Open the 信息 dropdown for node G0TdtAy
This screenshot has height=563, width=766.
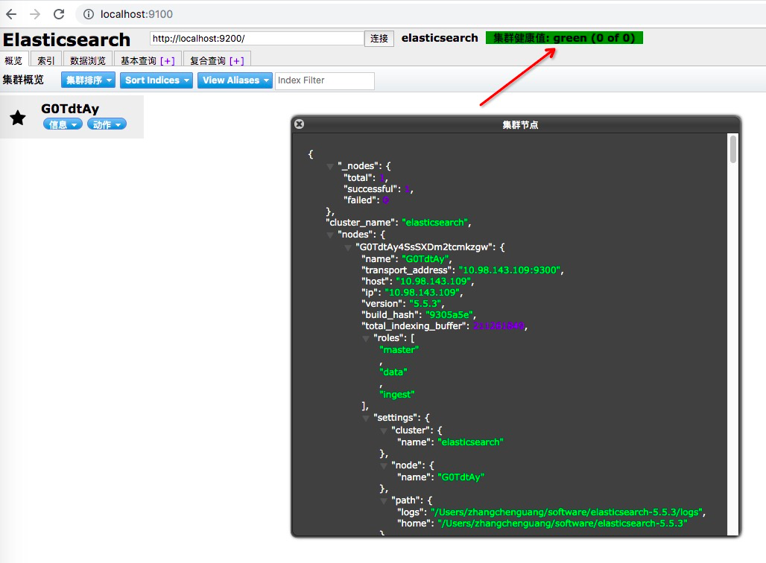63,124
